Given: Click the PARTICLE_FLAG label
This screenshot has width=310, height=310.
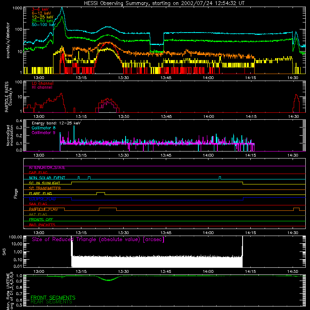Looking at the screenshot, I should pos(43,209).
